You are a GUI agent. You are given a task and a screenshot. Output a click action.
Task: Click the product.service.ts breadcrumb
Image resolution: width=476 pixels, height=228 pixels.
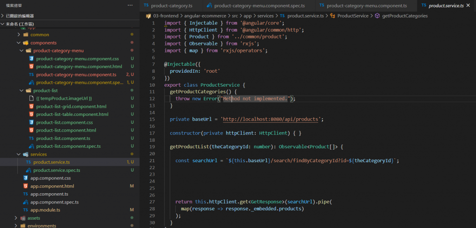(x=305, y=16)
